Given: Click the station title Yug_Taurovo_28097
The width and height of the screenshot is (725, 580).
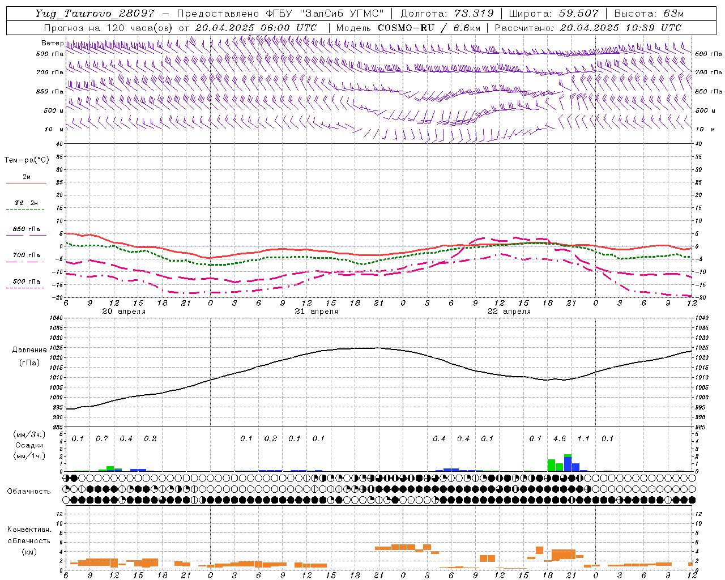Looking at the screenshot, I should [95, 14].
